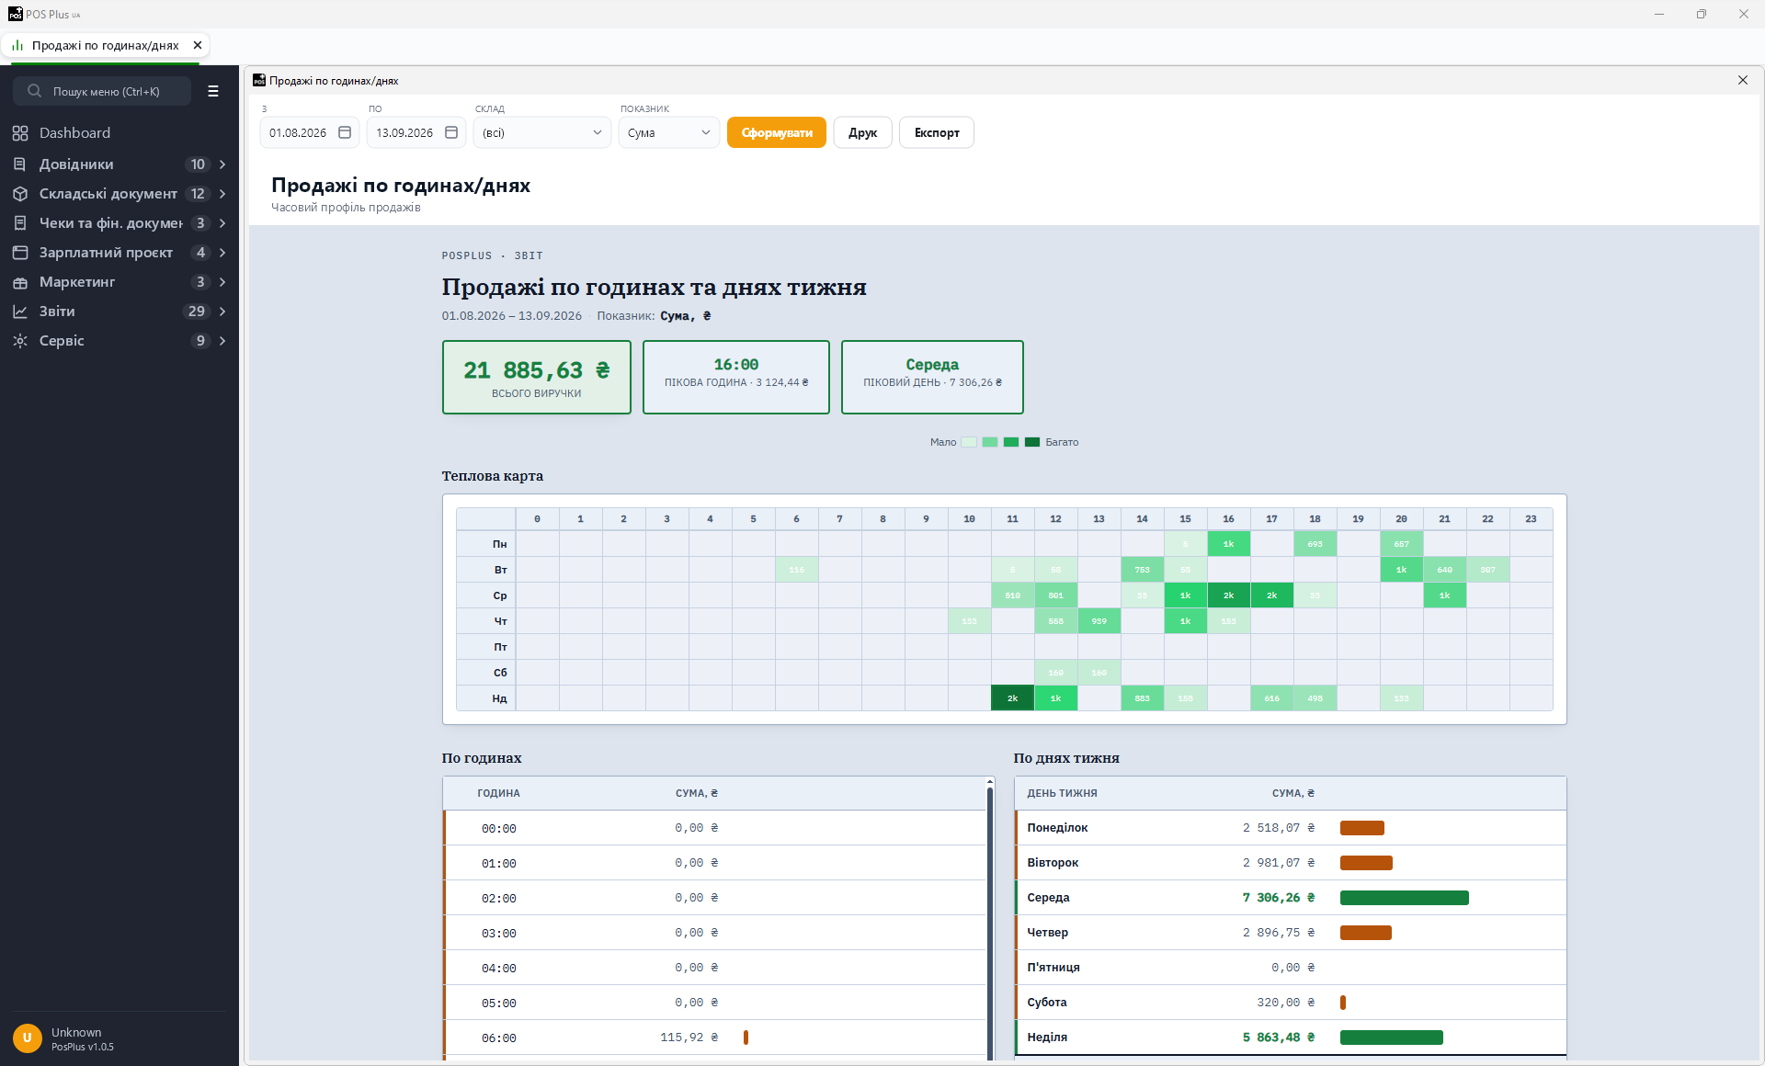The height and width of the screenshot is (1066, 1765).
Task: Click the Середа row in weekday table
Action: [1290, 898]
